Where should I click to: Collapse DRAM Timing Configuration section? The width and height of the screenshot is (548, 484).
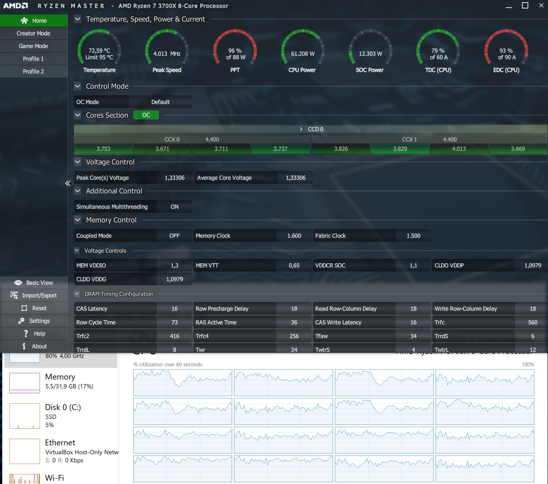(x=77, y=294)
